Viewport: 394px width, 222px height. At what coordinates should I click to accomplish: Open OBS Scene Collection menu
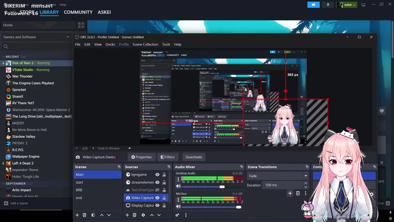click(x=145, y=44)
